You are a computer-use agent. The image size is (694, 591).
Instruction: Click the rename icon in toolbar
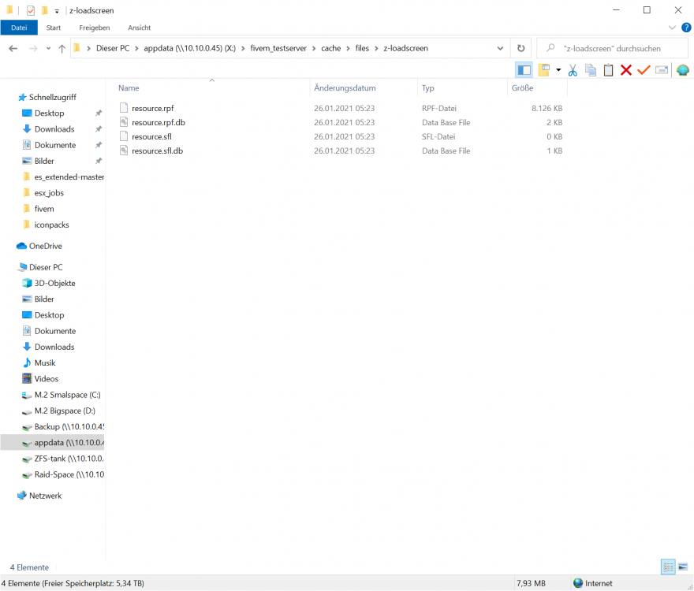coord(662,70)
